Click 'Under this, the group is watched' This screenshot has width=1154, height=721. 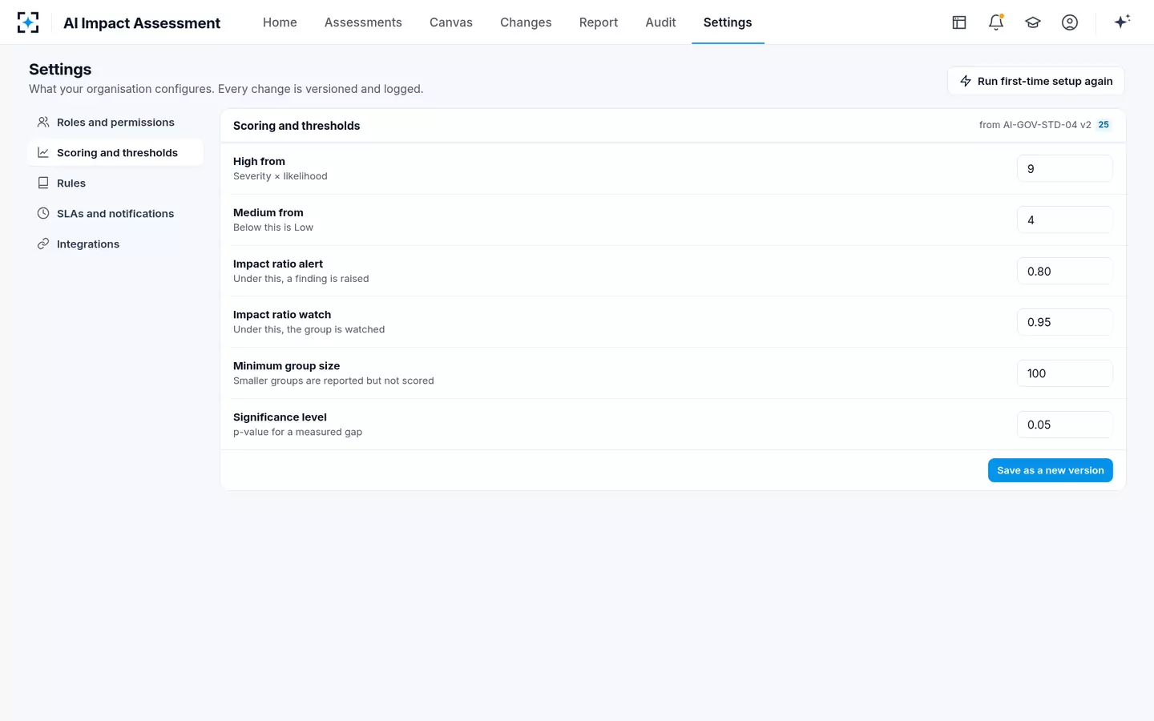click(x=309, y=329)
